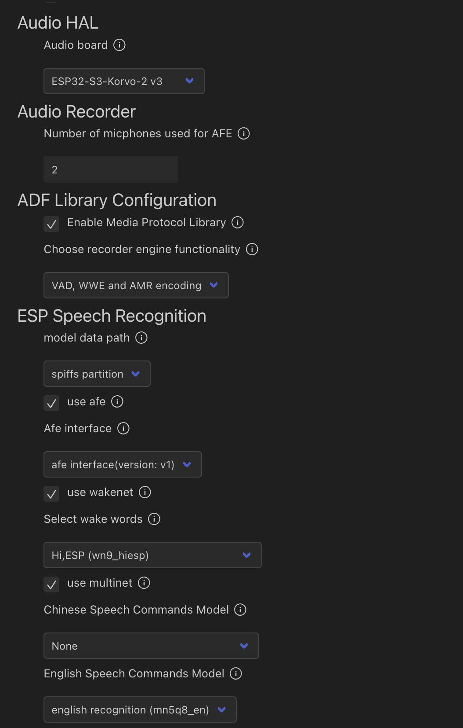Expand the VAD, WWE and AMR encoding selector
The height and width of the screenshot is (728, 463).
click(x=136, y=285)
